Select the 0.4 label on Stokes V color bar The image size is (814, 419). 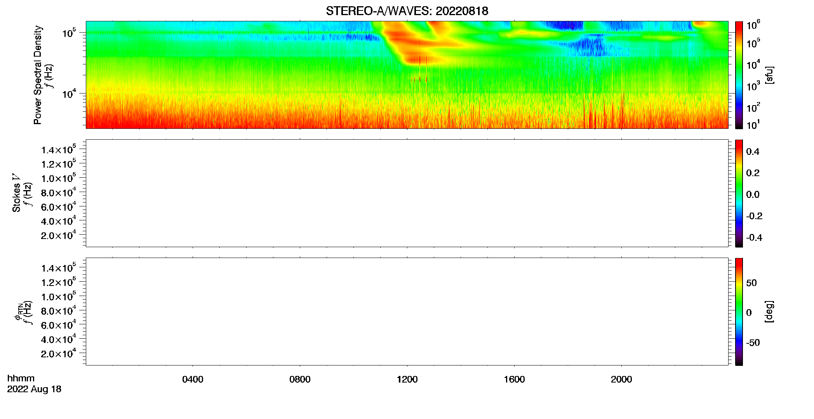click(x=753, y=152)
